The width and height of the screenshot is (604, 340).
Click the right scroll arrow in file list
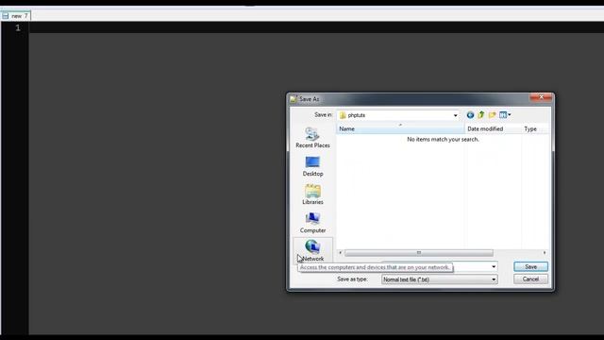[545, 253]
